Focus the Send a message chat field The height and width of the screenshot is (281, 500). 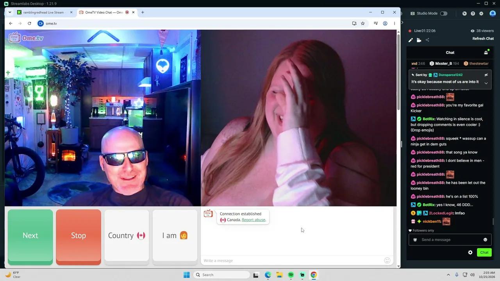coord(450,240)
